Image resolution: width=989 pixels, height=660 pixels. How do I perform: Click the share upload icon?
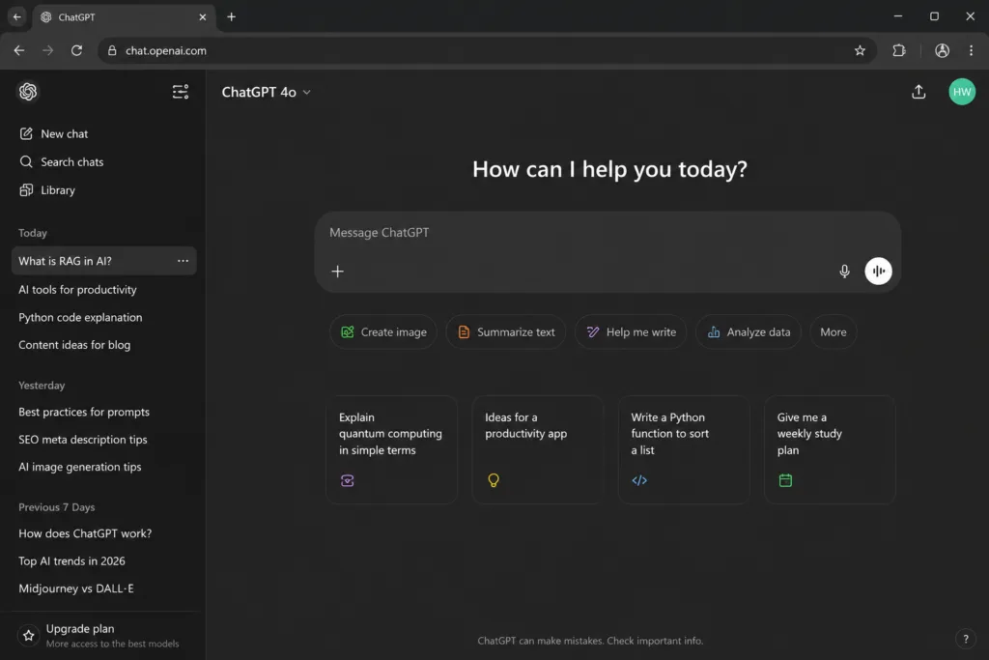(x=918, y=92)
